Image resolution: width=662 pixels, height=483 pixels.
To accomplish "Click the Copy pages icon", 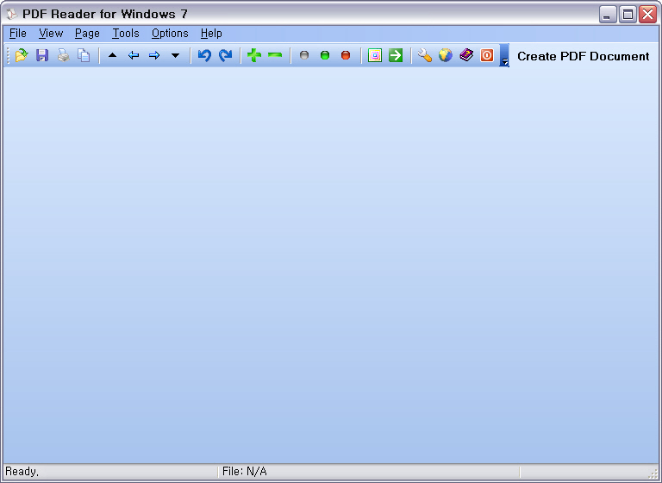I will [x=84, y=55].
